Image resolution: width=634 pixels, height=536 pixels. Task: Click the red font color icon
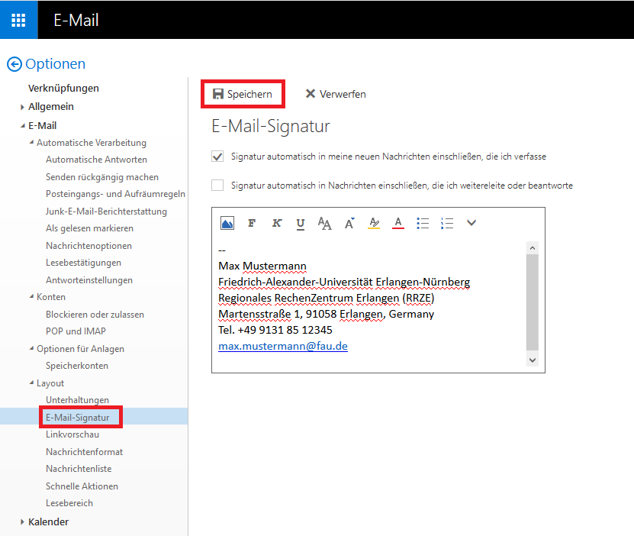[397, 223]
